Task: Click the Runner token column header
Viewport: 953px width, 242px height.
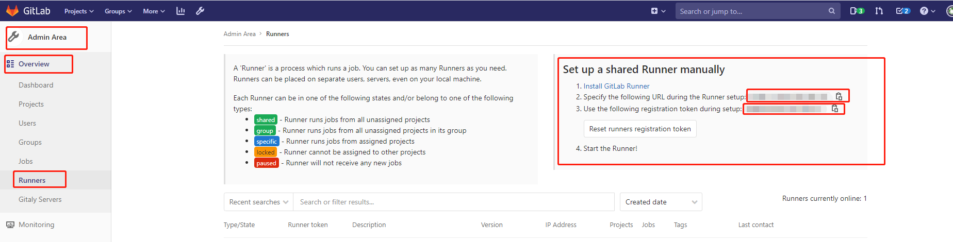Action: point(308,225)
